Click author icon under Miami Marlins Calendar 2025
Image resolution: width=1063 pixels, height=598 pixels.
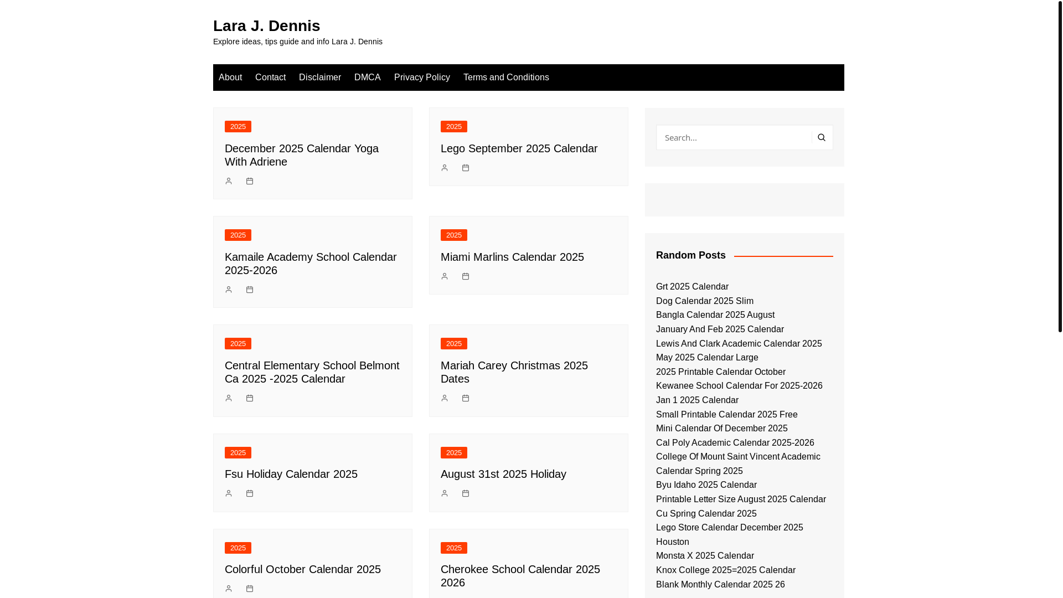coord(445,276)
